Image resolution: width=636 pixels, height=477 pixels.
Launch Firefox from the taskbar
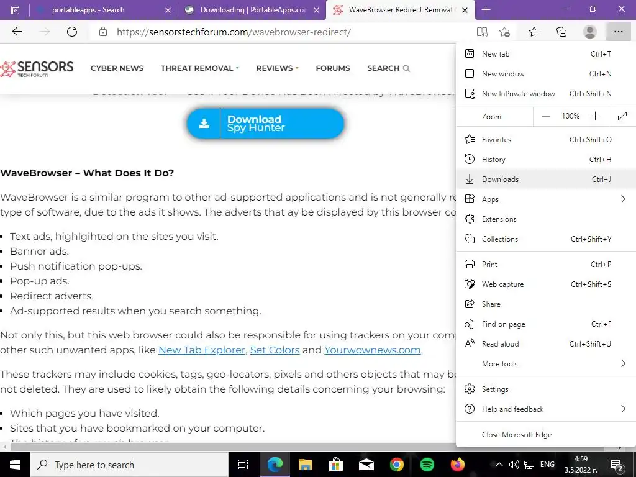click(458, 465)
